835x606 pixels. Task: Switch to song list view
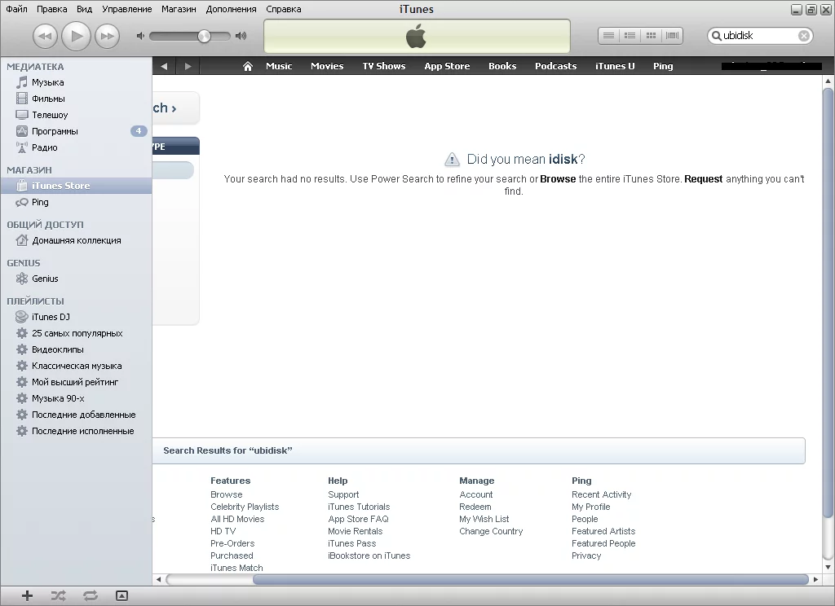(x=608, y=36)
